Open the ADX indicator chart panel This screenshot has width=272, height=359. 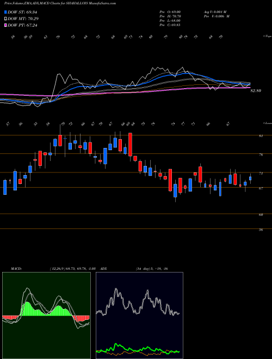pyautogui.click(x=139, y=315)
